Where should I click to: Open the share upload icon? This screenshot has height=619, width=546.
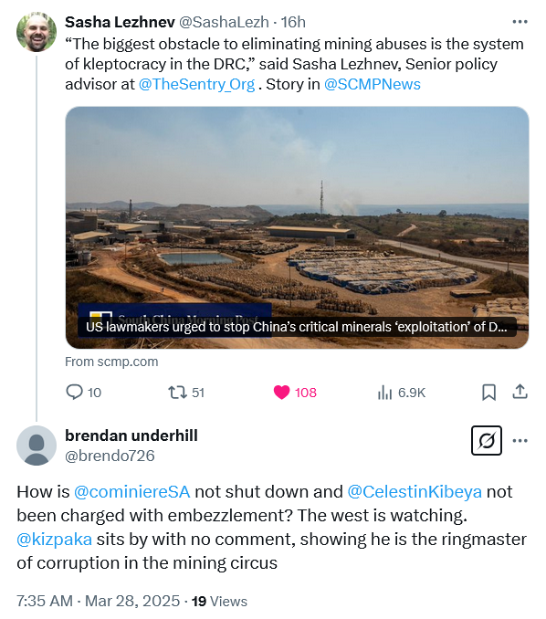[x=520, y=392]
